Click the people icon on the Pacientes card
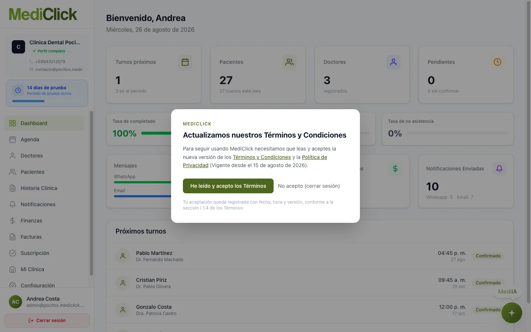 click(x=289, y=62)
